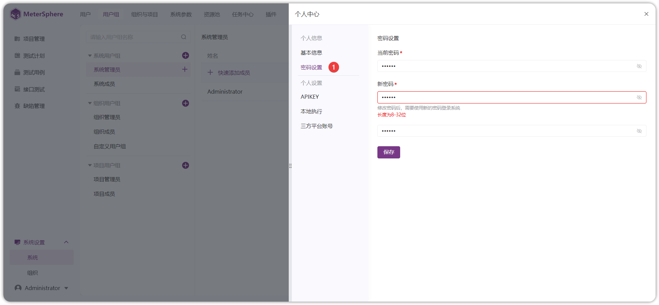
Task: Show the 当前密码 field contents
Action: [x=639, y=66]
